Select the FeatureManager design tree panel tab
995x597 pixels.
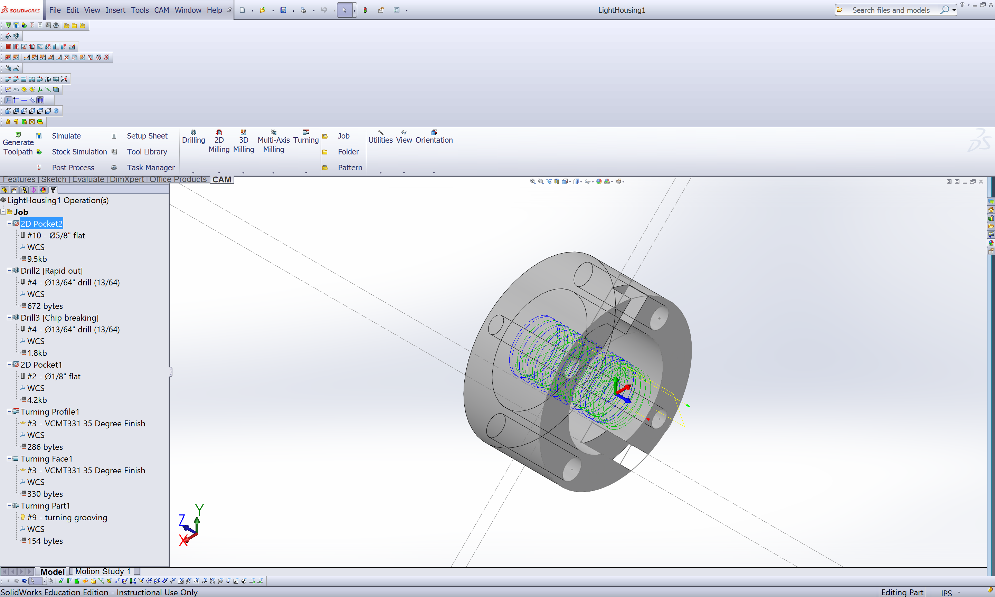4,190
